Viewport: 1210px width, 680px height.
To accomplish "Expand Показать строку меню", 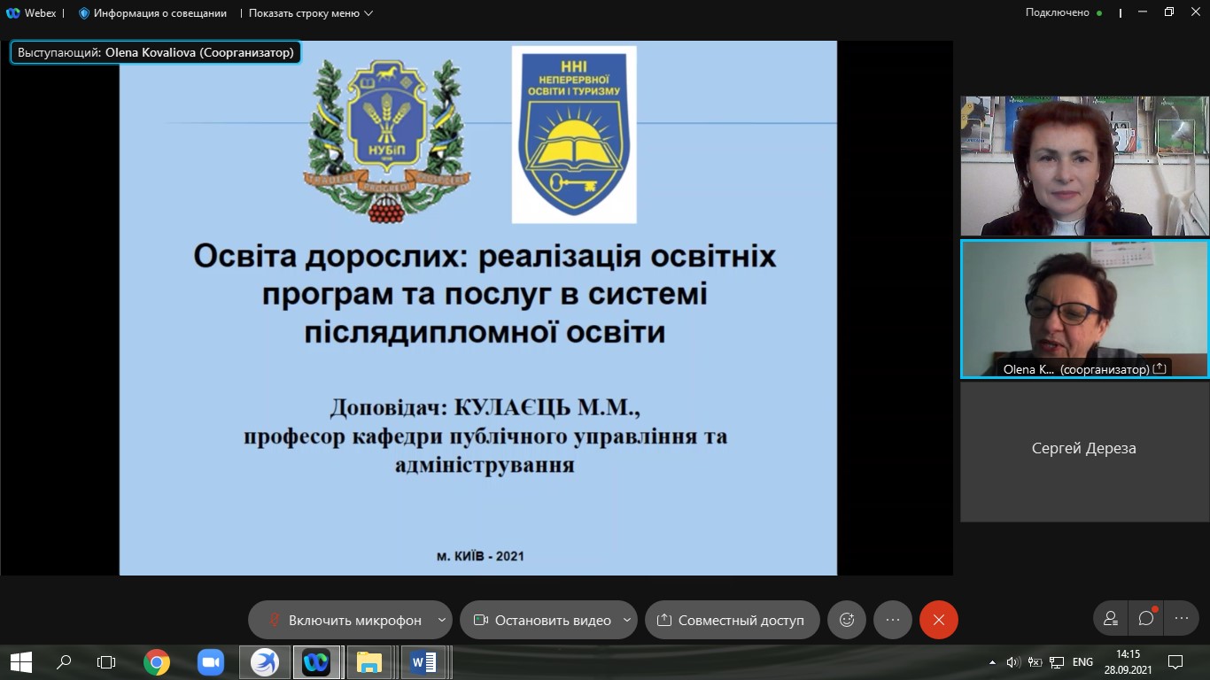I will pyautogui.click(x=311, y=13).
